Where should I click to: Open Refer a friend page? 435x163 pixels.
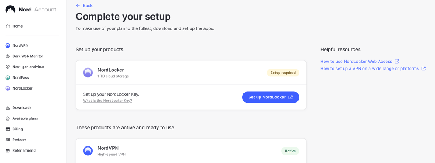(x=24, y=151)
